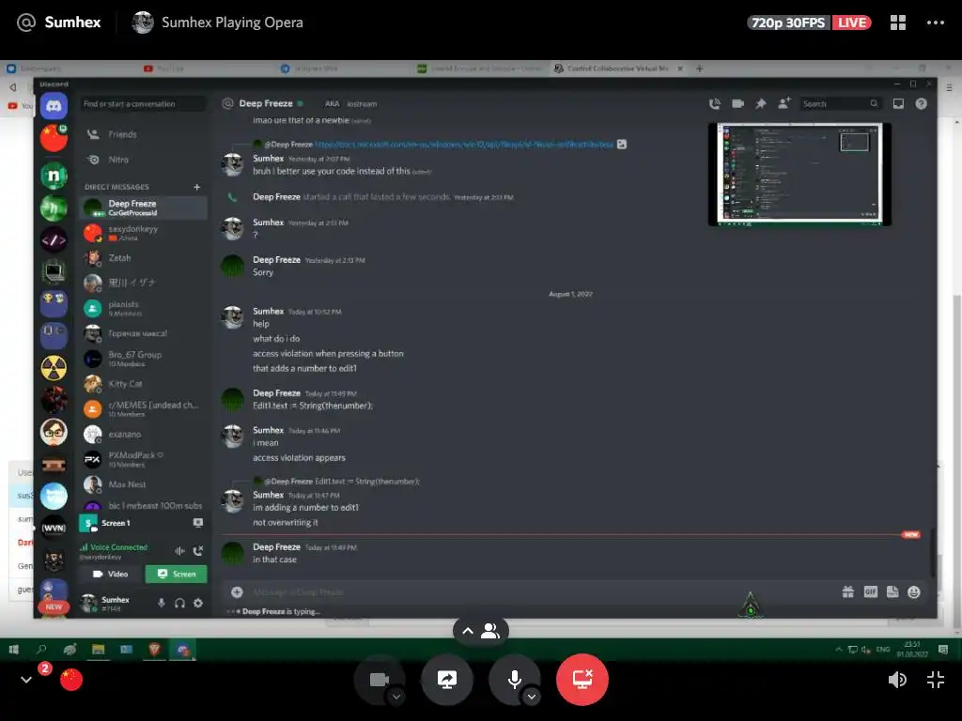The image size is (962, 721).
Task: Click the stream preview thumbnail in chat
Action: click(799, 174)
